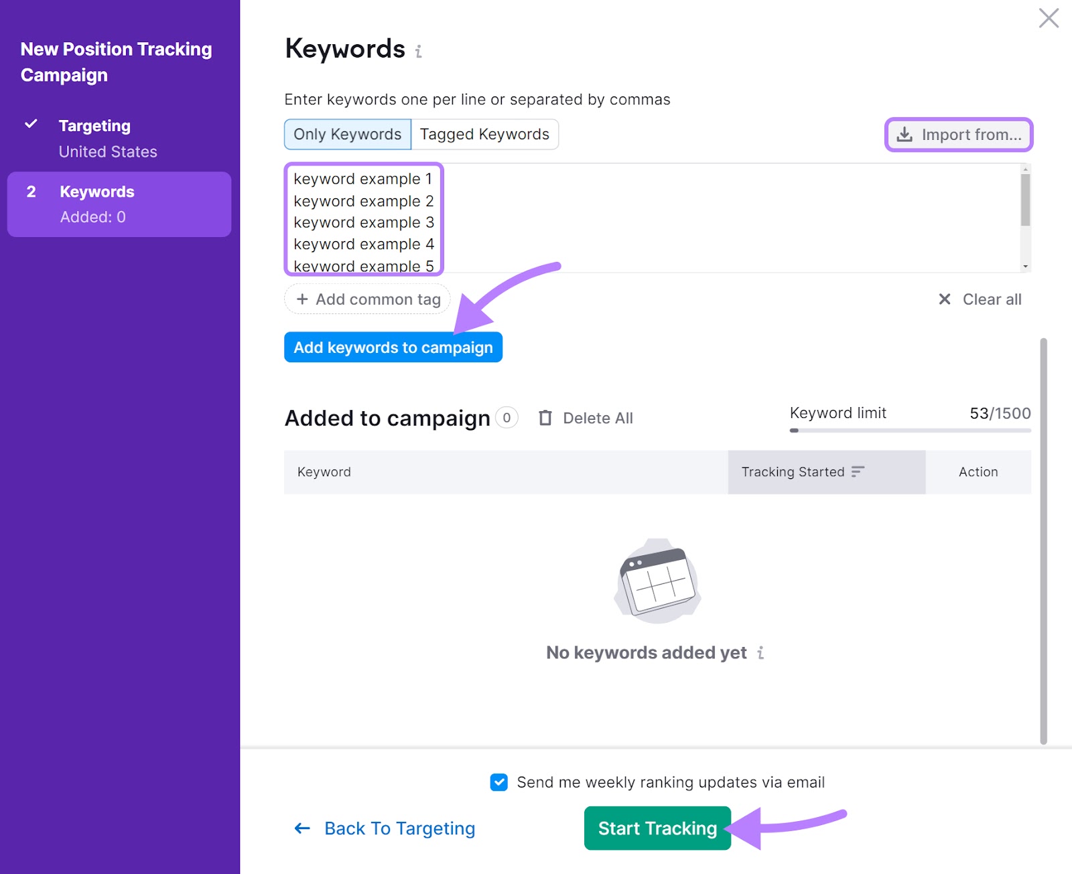
Task: Click the Start Tracking button
Action: pyautogui.click(x=657, y=828)
